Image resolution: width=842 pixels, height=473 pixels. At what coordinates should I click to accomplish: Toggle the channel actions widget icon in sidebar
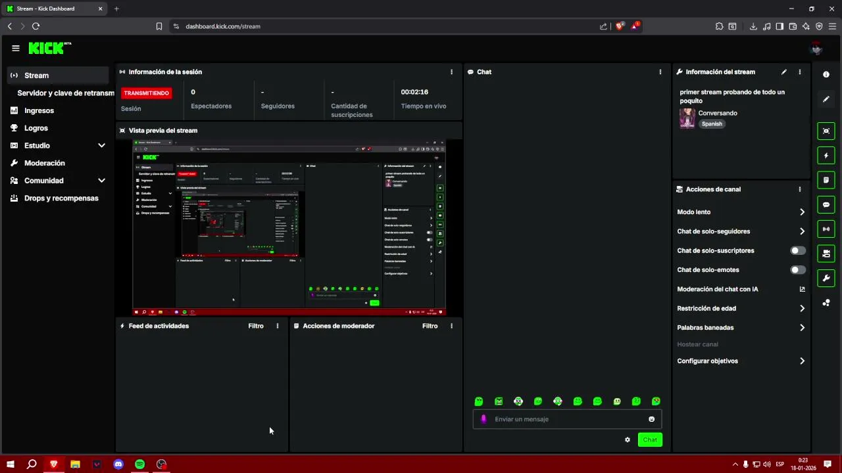click(826, 254)
